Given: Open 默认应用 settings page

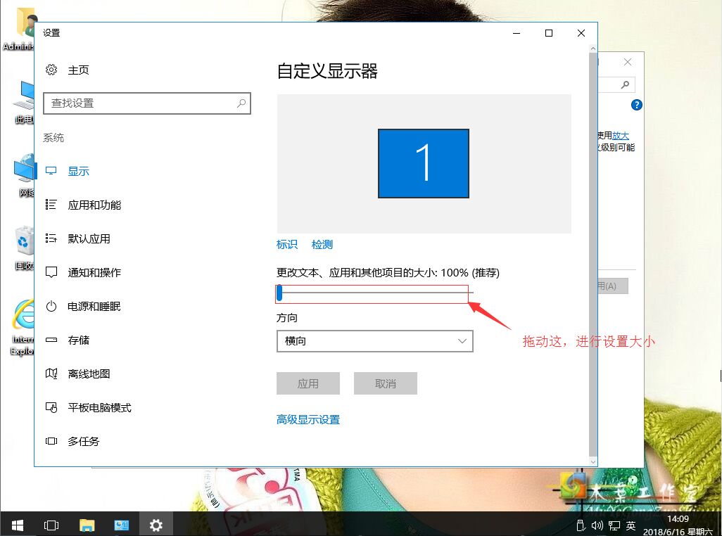Looking at the screenshot, I should click(x=89, y=238).
